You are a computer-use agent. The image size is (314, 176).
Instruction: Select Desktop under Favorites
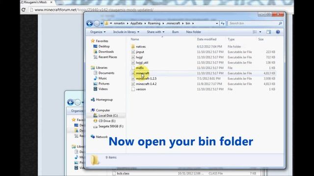pyautogui.click(x=102, y=46)
